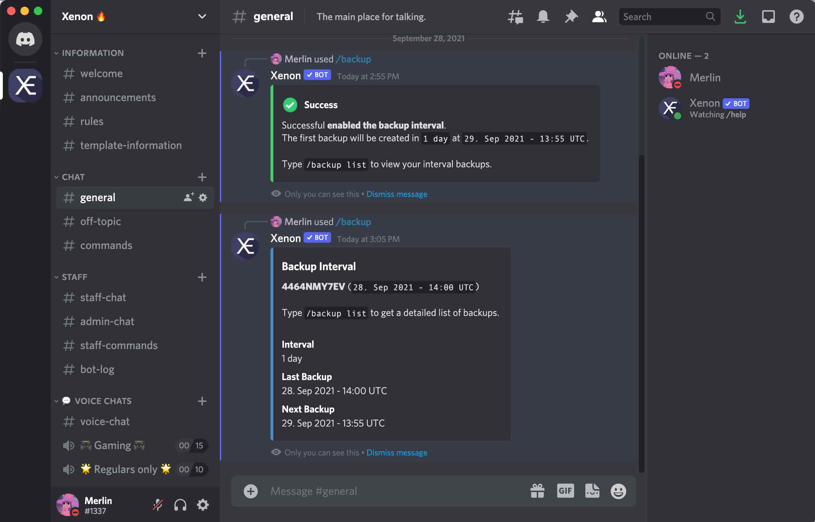This screenshot has width=815, height=522.
Task: Click Merlin's user settings gear toggle
Action: [x=203, y=505]
